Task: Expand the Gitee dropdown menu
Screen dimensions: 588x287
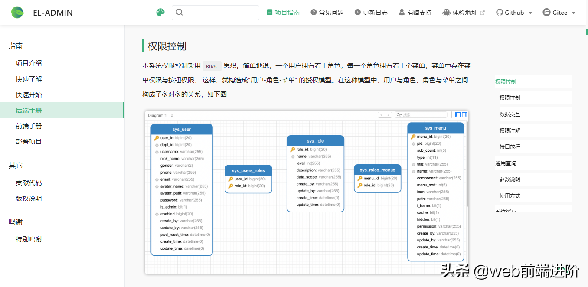Action: 574,13
